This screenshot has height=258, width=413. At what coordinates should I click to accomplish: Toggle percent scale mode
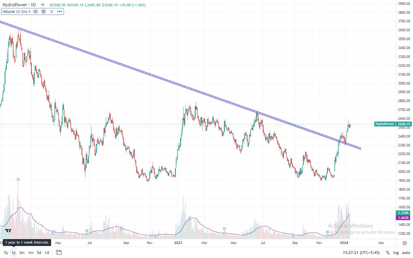click(387, 253)
